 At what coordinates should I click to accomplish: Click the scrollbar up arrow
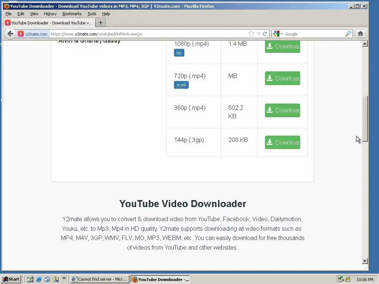[365, 44]
